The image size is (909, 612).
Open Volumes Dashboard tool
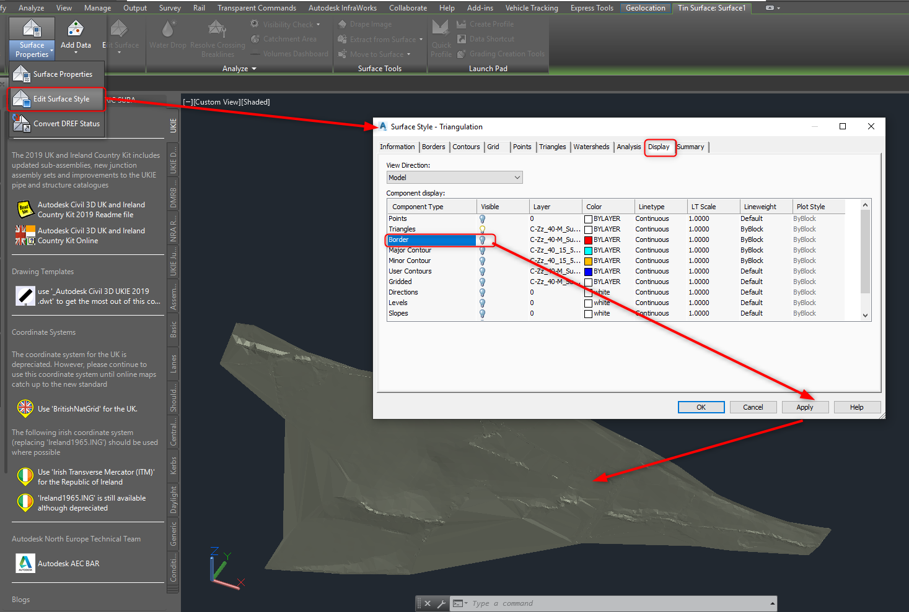click(x=289, y=54)
